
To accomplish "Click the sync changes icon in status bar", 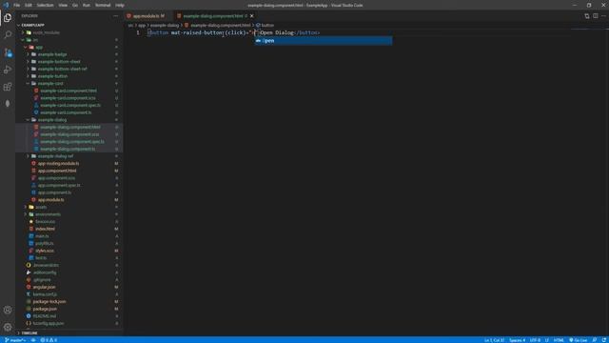I will click(33, 340).
